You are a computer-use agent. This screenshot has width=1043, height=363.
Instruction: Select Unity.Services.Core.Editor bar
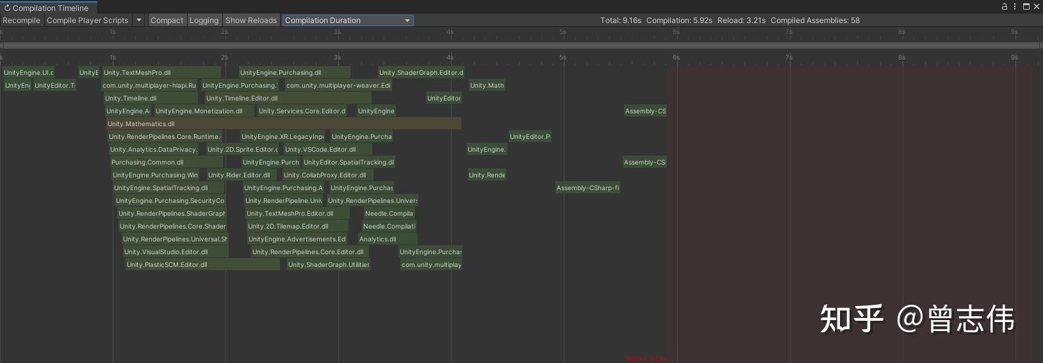click(x=302, y=111)
